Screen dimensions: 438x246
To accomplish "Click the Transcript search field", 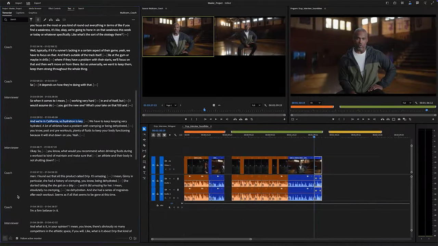I will [16, 19].
